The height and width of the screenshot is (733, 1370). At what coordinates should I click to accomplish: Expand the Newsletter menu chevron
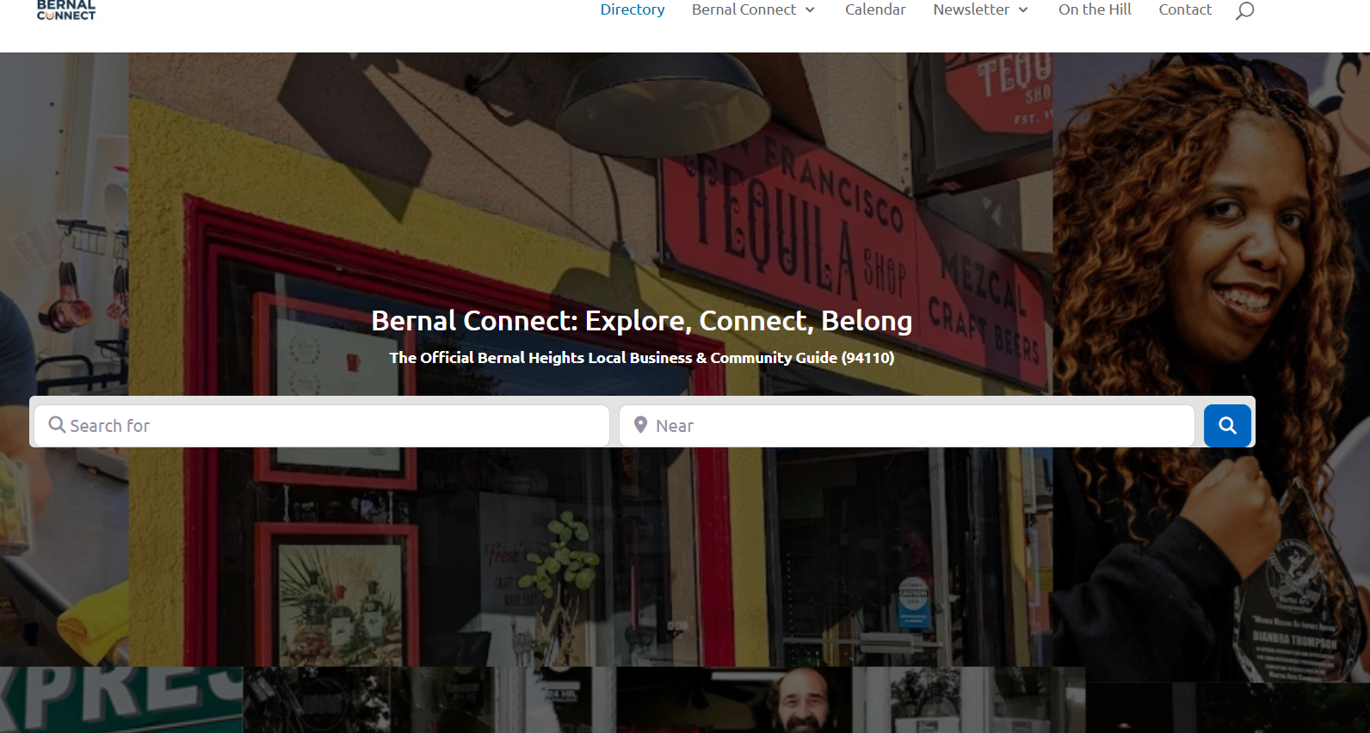click(1023, 10)
